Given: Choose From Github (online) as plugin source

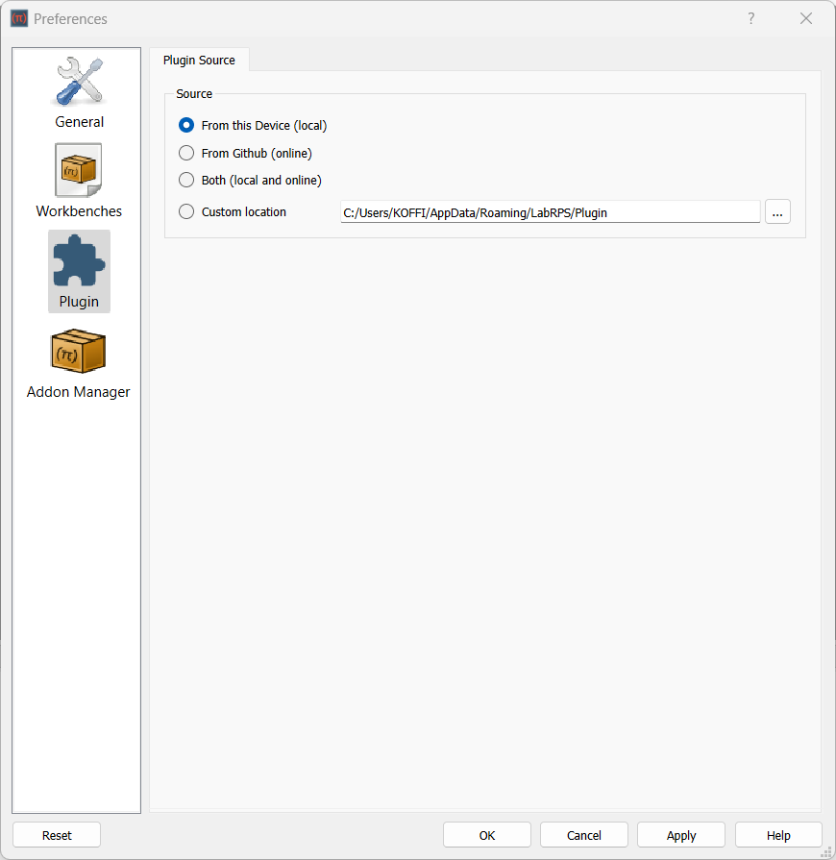Looking at the screenshot, I should pyautogui.click(x=185, y=153).
